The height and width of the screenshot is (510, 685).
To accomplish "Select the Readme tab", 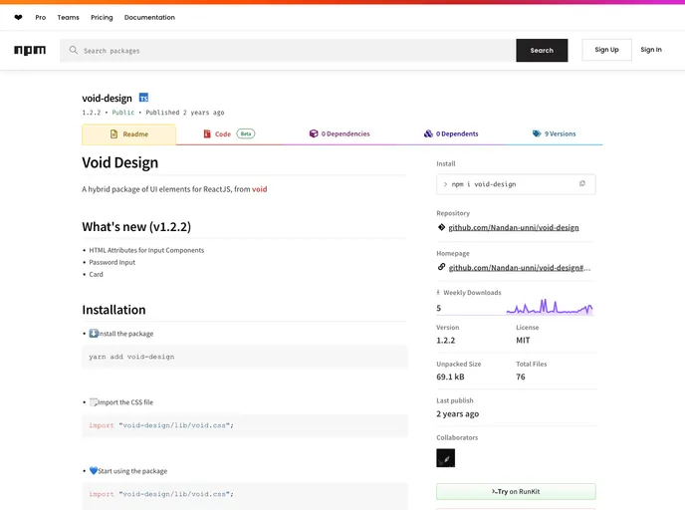I will [x=128, y=134].
